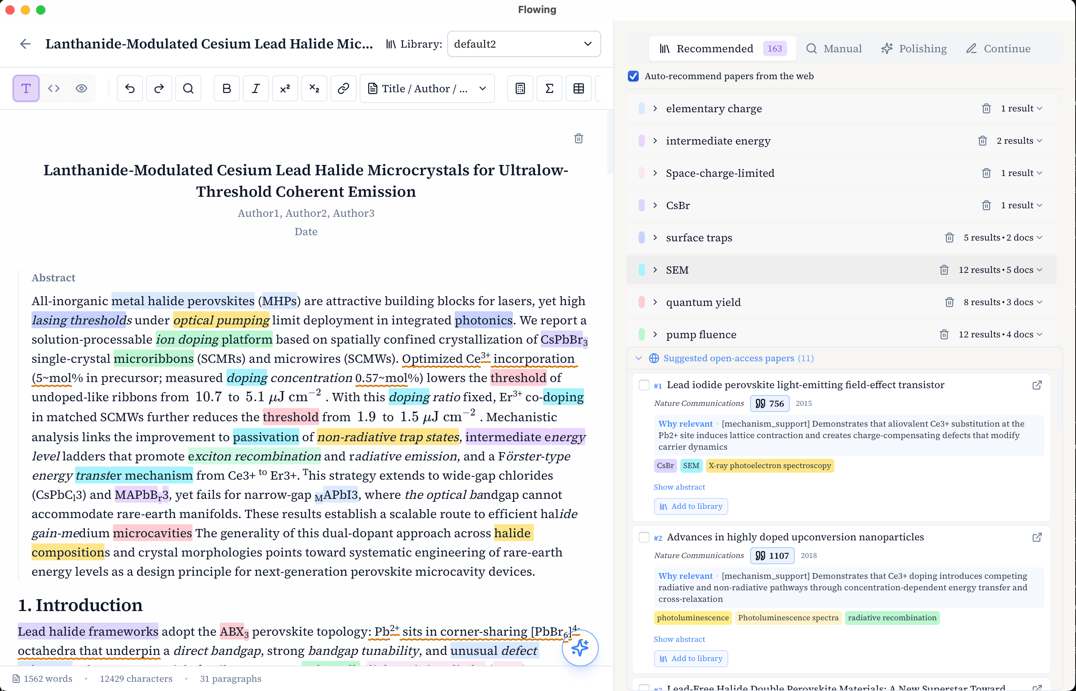This screenshot has width=1076, height=691.
Task: Open citation count 1107 badge
Action: (x=772, y=555)
